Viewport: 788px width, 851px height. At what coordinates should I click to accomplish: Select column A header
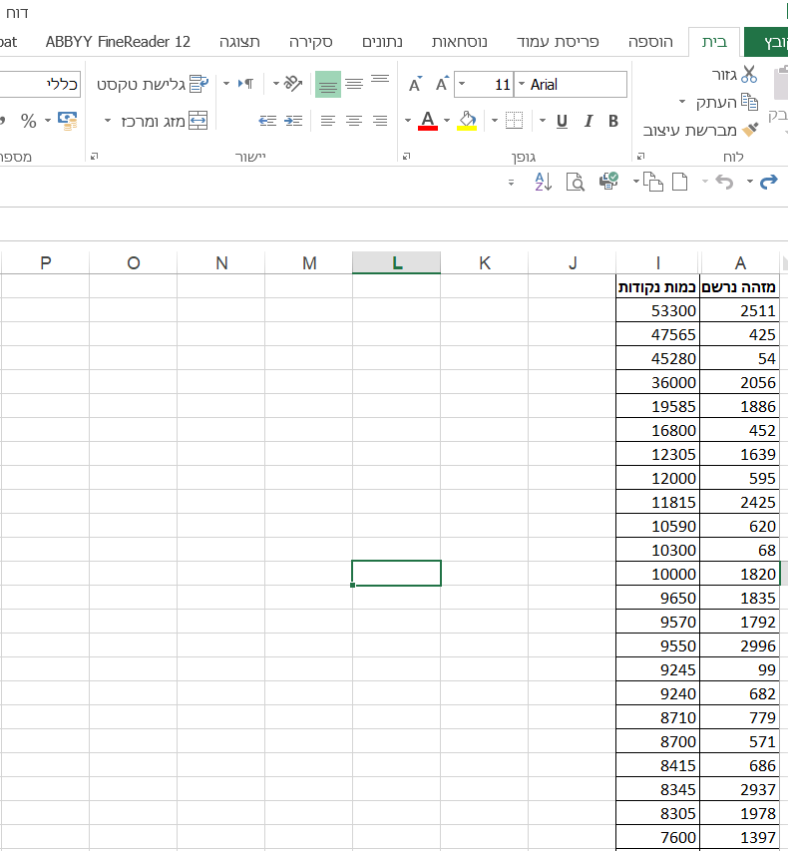point(740,262)
